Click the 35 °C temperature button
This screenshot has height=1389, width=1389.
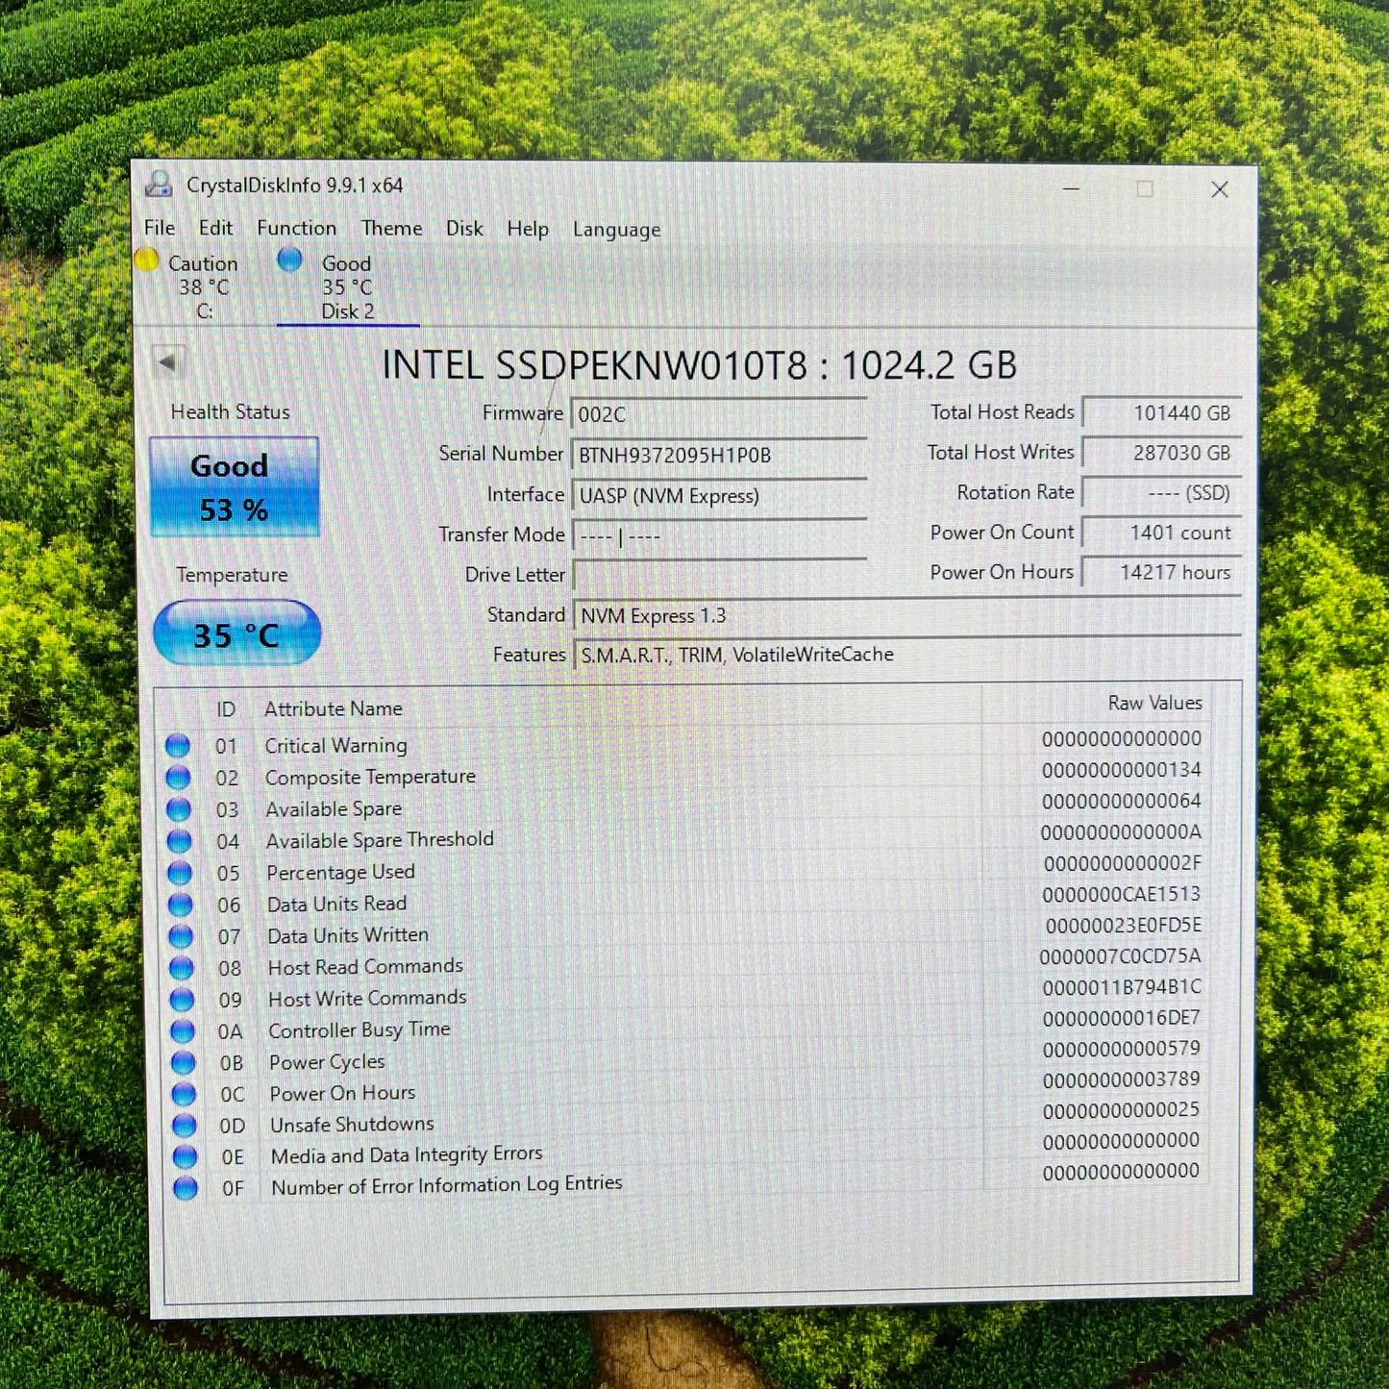236,632
